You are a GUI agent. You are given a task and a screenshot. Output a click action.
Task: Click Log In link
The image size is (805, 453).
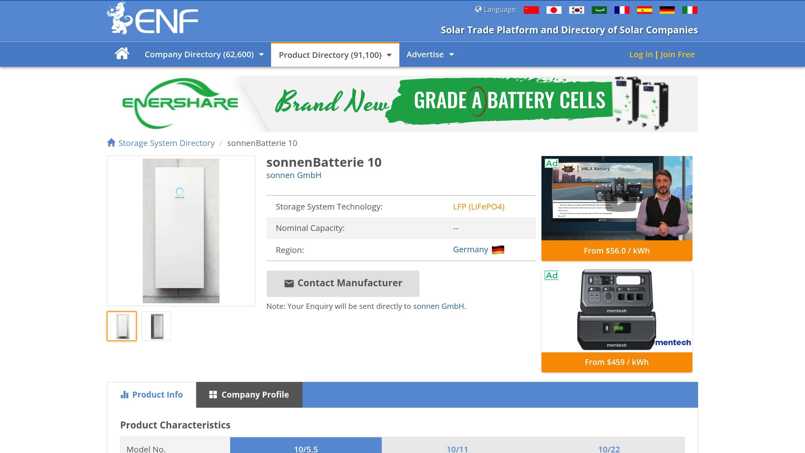click(x=641, y=55)
